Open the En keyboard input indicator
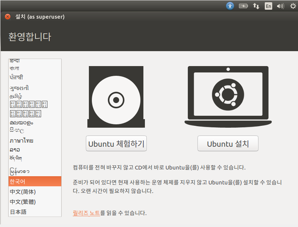Viewport: 298px width, 227px height. pyautogui.click(x=268, y=6)
